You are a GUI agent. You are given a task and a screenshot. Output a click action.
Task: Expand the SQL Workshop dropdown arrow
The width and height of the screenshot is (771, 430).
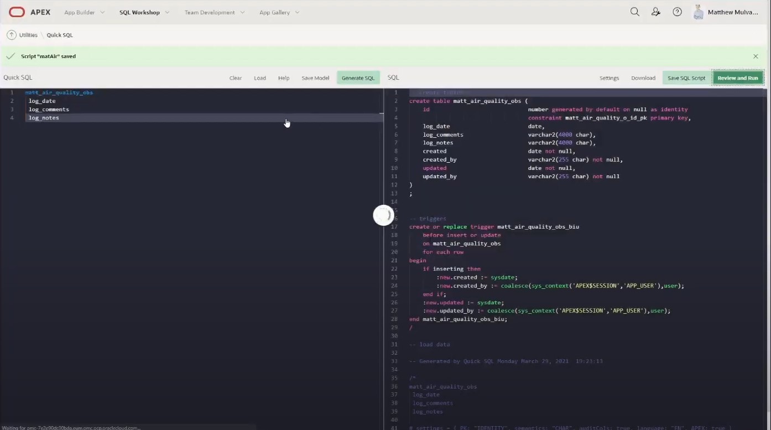tap(168, 13)
